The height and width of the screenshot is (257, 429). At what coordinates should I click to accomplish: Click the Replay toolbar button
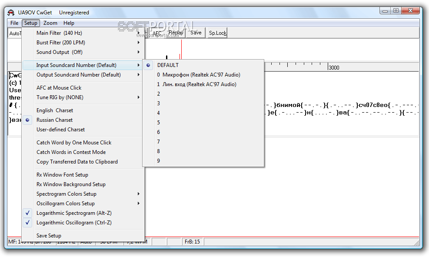[176, 33]
